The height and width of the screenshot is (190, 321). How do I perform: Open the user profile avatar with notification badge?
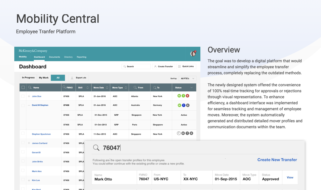coord(193,54)
